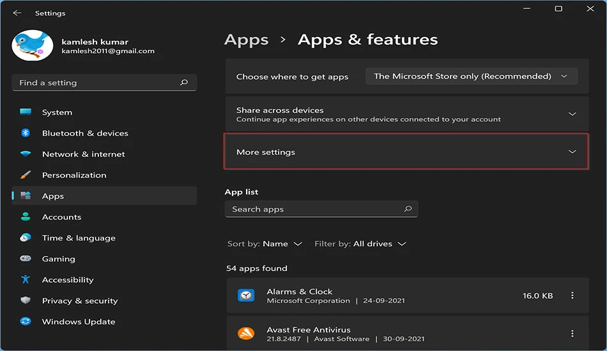The width and height of the screenshot is (607, 351).
Task: Click the Apps breadcrumb link
Action: point(246,40)
